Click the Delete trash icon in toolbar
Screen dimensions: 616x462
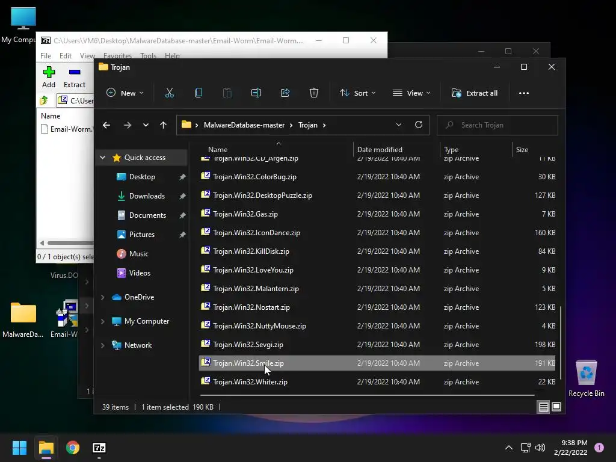tap(313, 93)
